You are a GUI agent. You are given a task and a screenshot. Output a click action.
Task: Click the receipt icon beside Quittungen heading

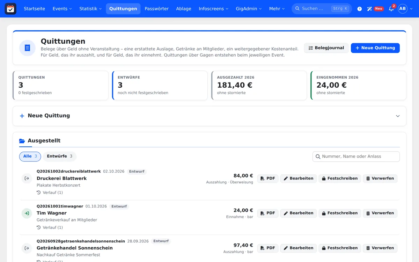(x=27, y=48)
